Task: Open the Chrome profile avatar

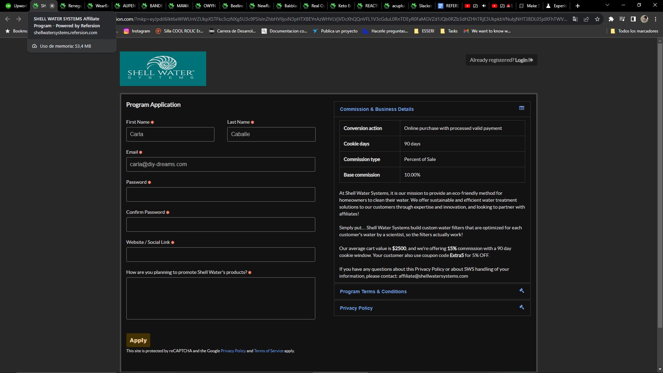Action: pyautogui.click(x=644, y=19)
